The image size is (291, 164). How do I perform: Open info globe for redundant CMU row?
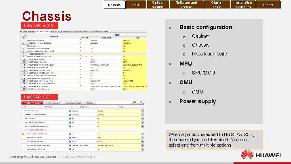pyautogui.click(x=70, y=149)
